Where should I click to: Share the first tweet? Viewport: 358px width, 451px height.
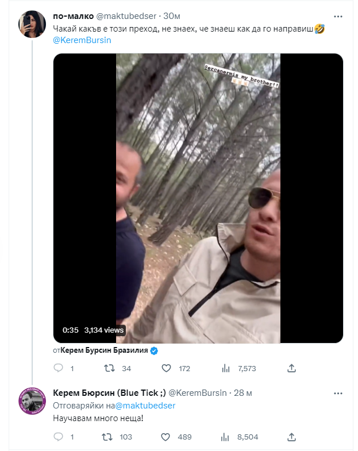tap(291, 368)
